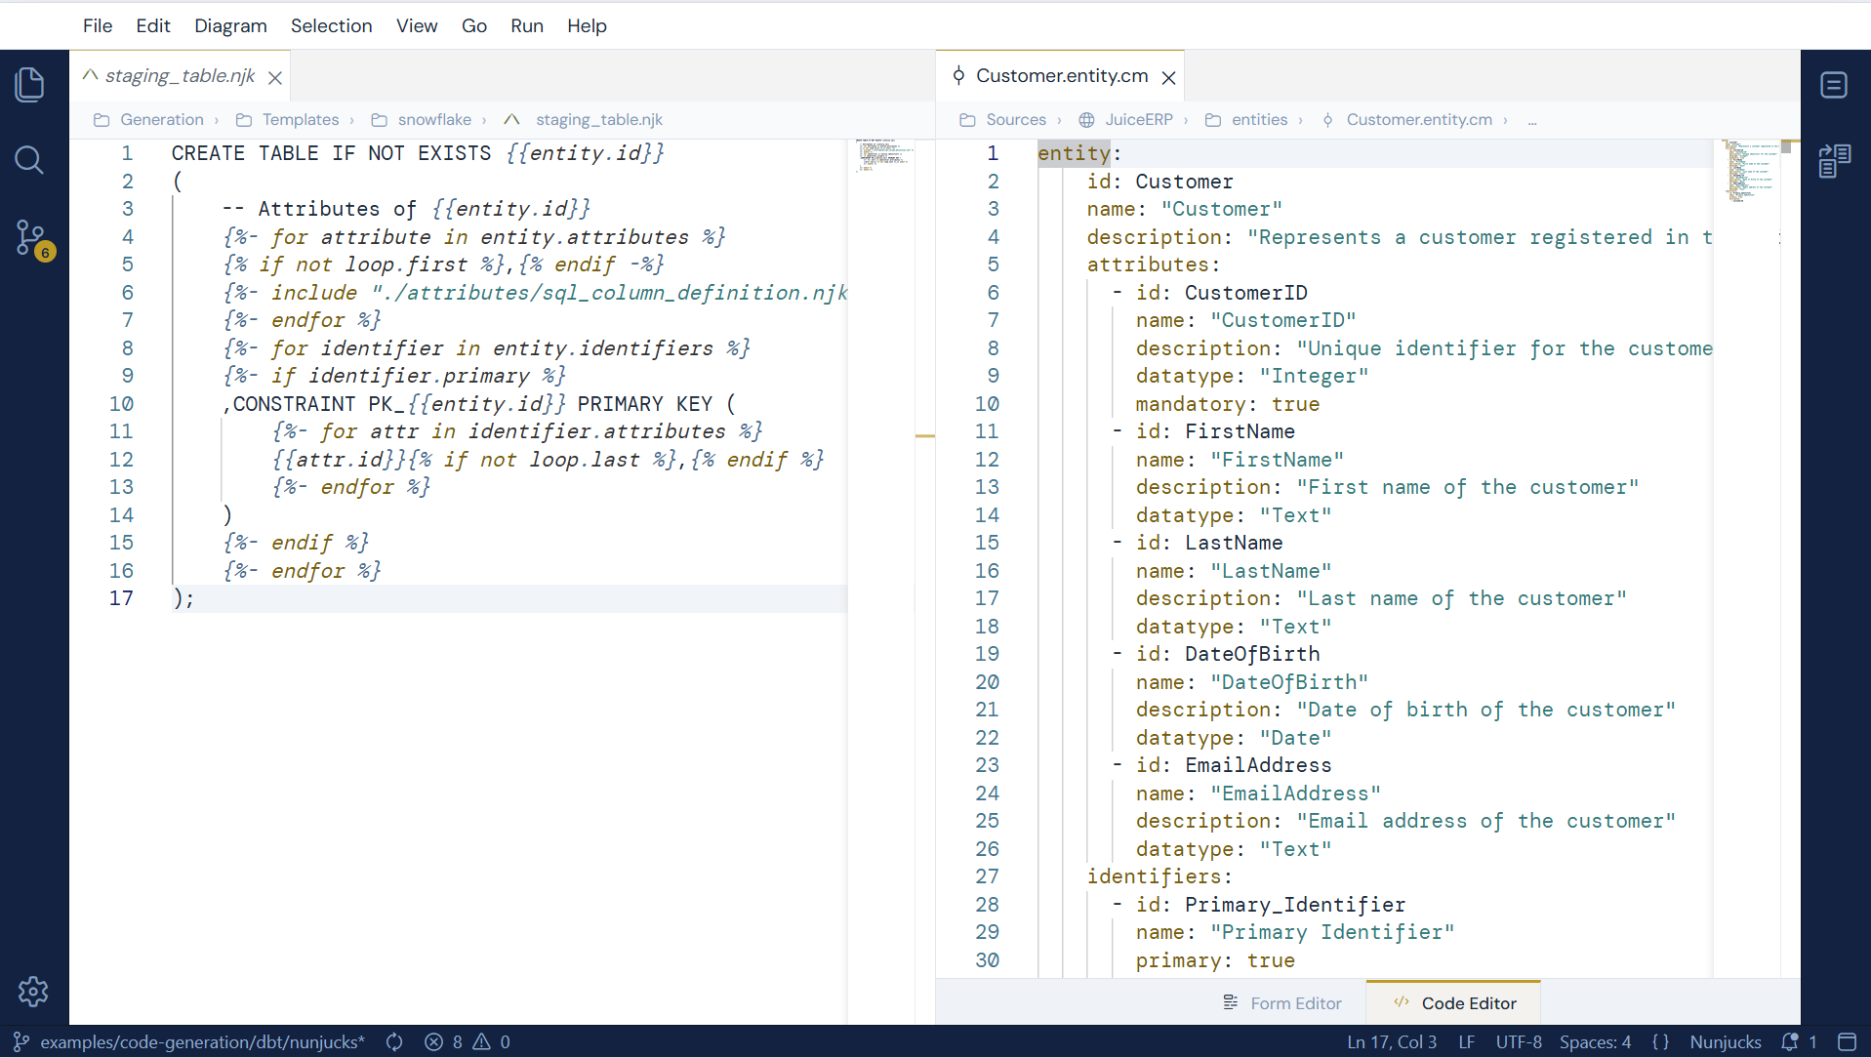Select the staging_table.njk editor tab
Viewport: 1871px width, 1058px height.
click(x=180, y=75)
